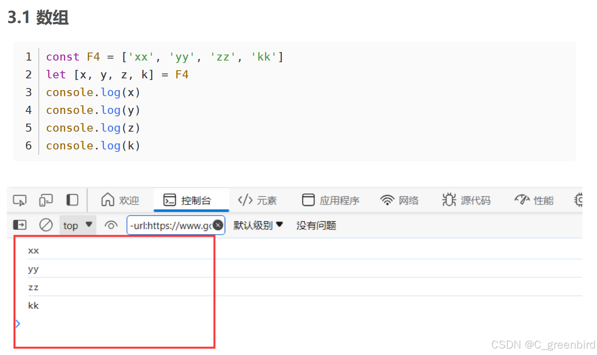This screenshot has height=355, width=597.
Task: Click code line console.log(z)
Action: 93,128
